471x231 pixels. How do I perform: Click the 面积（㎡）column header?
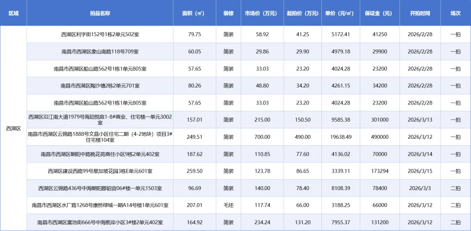[x=195, y=13]
